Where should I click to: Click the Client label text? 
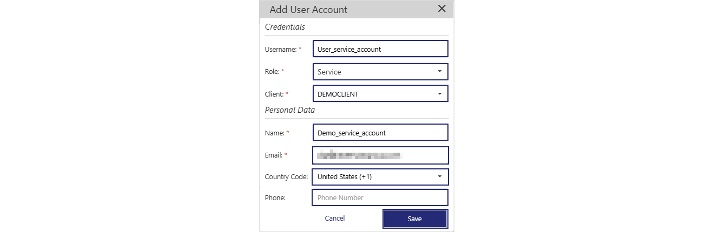click(x=274, y=94)
